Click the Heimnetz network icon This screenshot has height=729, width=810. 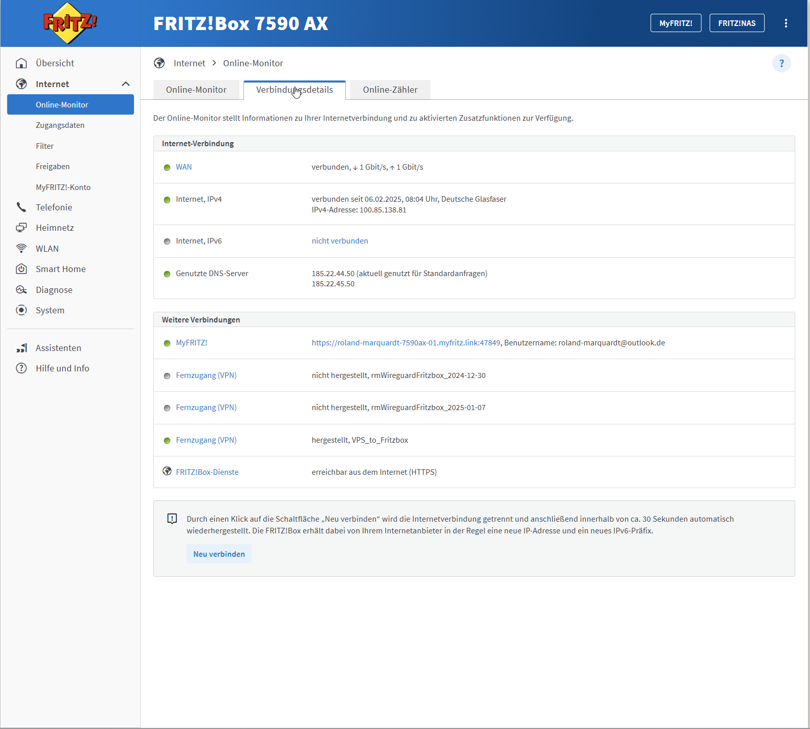(21, 228)
